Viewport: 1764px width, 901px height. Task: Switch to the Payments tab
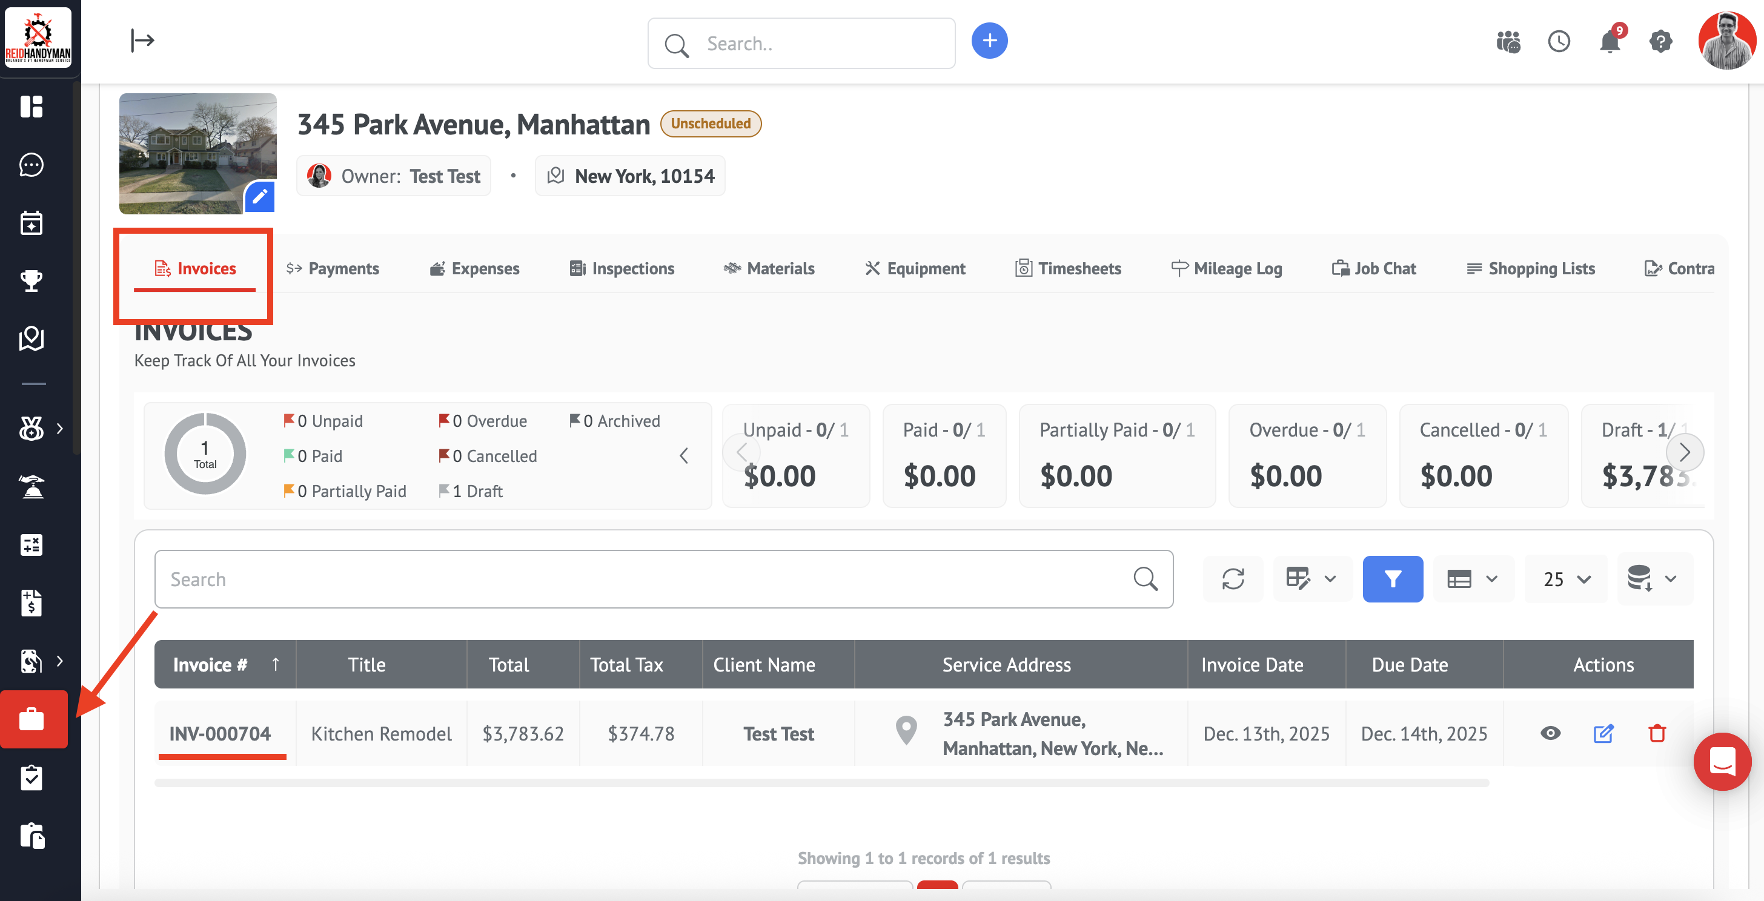pyautogui.click(x=333, y=268)
